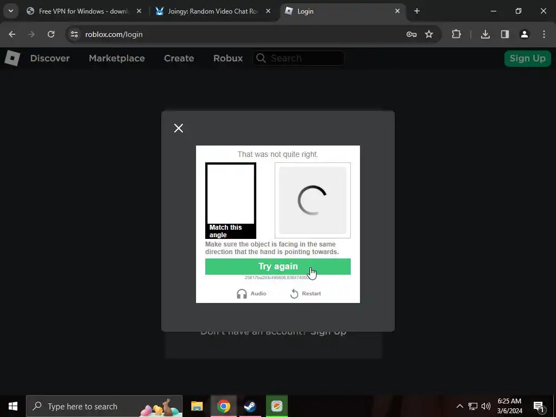
Task: Restart the captcha challenge
Action: 305,294
